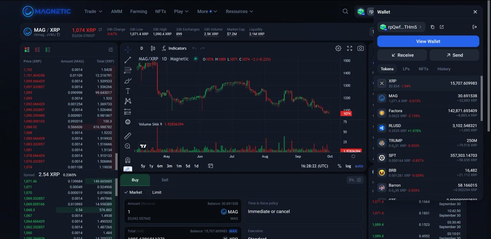Toggle log scale on chart

click(x=348, y=166)
